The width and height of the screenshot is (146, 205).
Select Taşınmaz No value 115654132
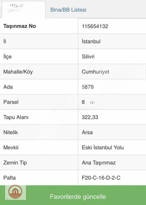pos(95,26)
